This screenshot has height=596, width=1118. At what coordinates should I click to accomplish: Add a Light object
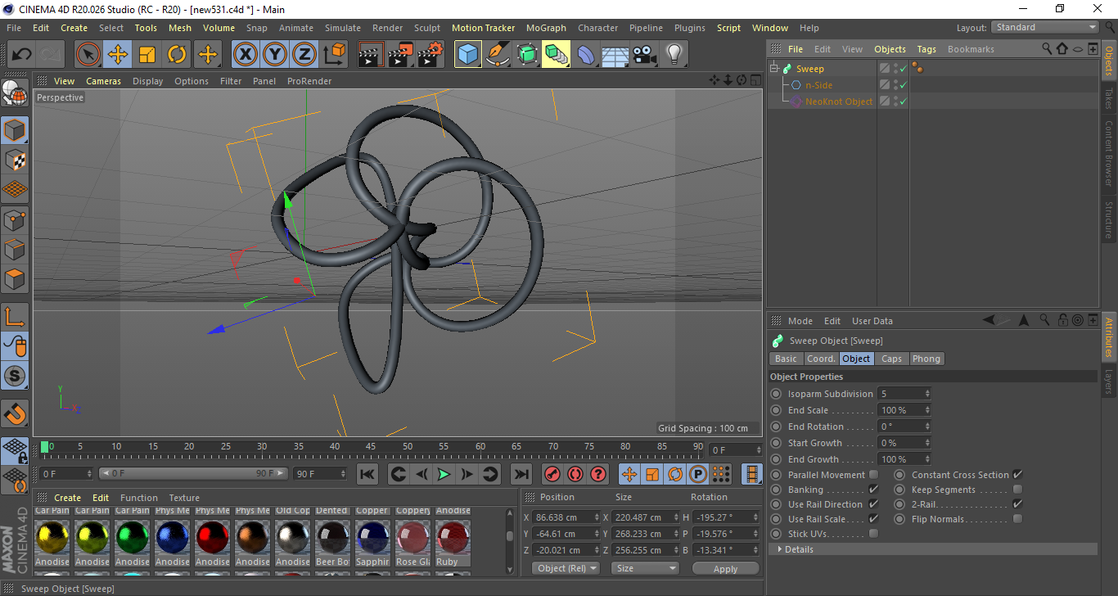pos(674,55)
